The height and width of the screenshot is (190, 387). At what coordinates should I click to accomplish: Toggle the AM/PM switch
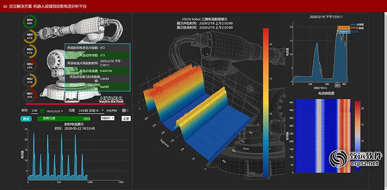click(x=125, y=111)
